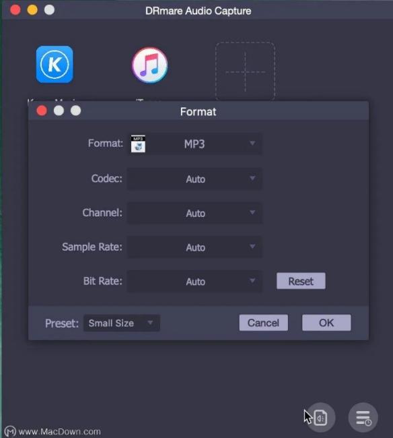393x438 pixels.
Task: Close the DRmare Audio Capture main window
Action: coord(15,10)
